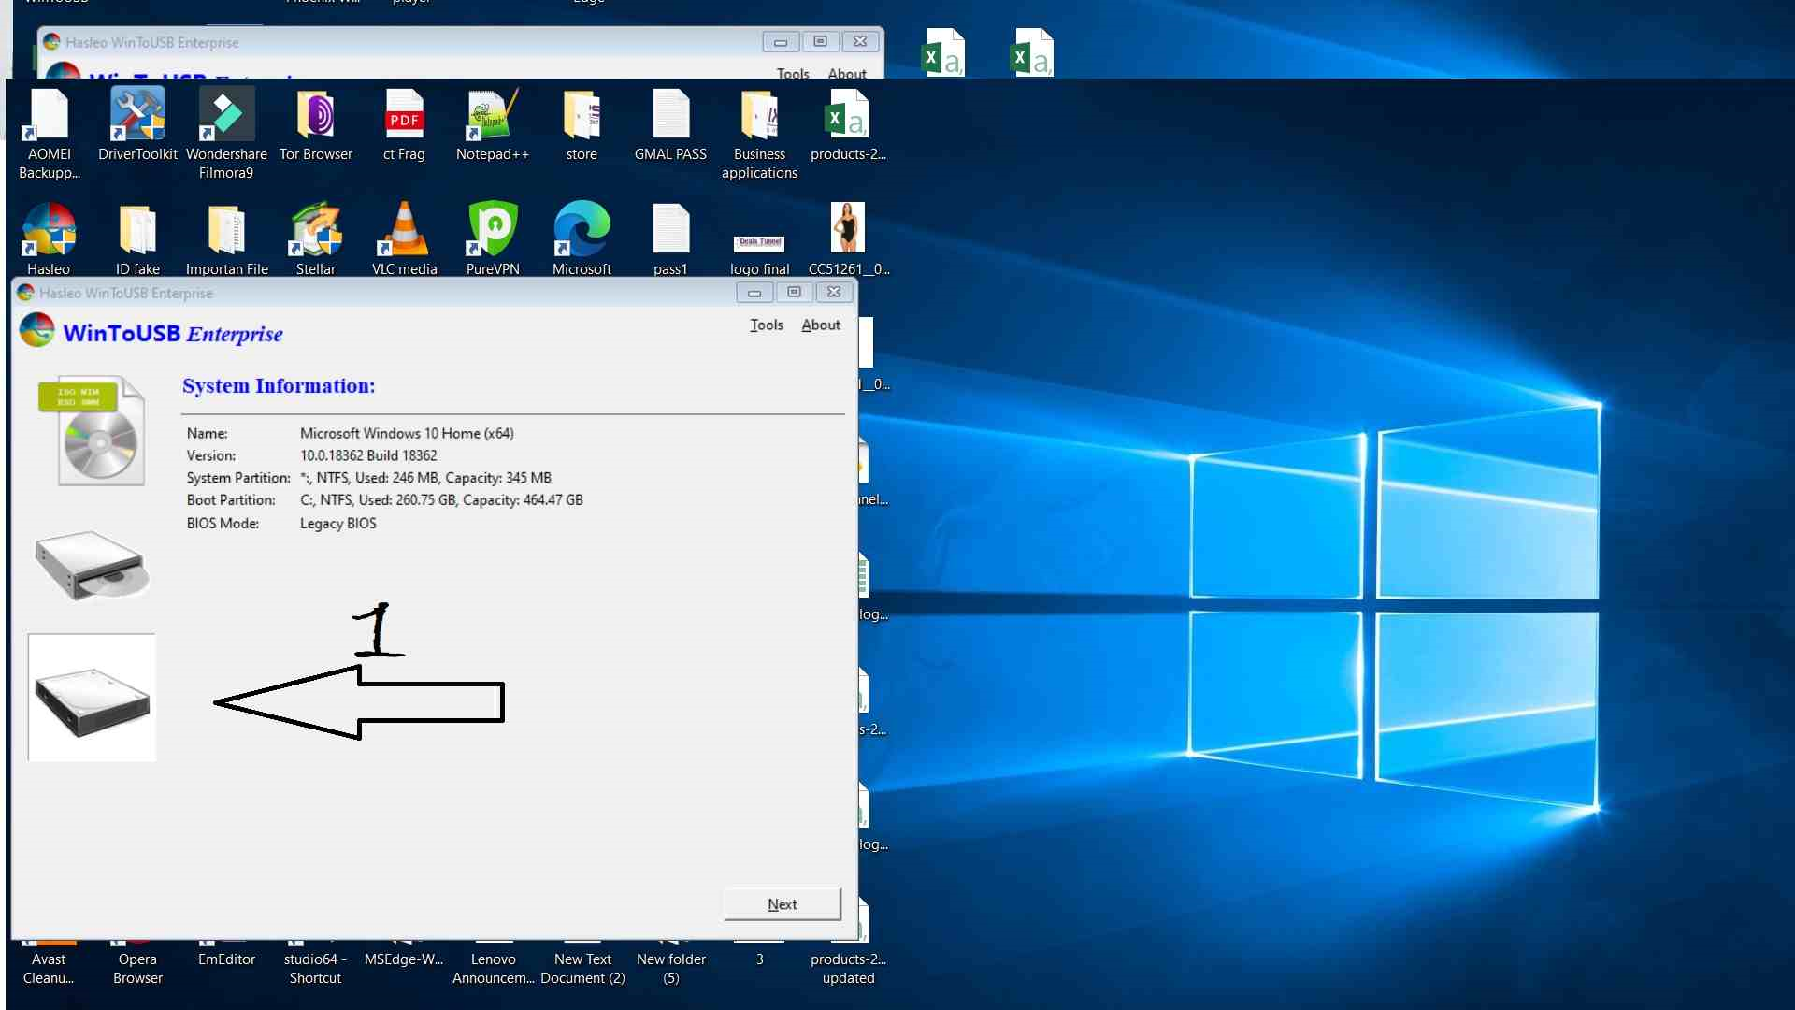Minimize the background WinToUSB Enterprise window
This screenshot has width=1795, height=1010.
[780, 41]
